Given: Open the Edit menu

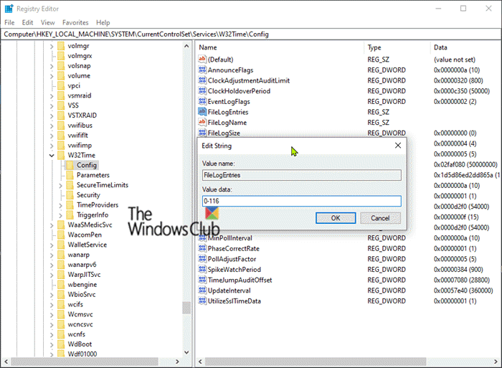Looking at the screenshot, I should tap(27, 22).
